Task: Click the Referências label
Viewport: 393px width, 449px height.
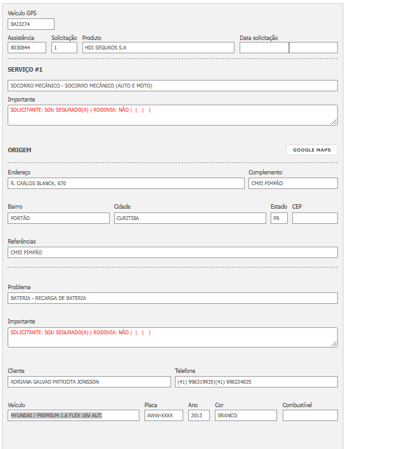Action: (x=22, y=242)
